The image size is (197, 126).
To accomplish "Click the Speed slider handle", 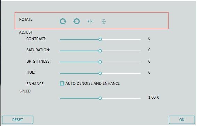I will [x=100, y=98].
